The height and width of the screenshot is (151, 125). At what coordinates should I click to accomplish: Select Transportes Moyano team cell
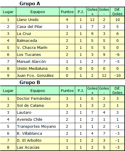click(x=38, y=127)
